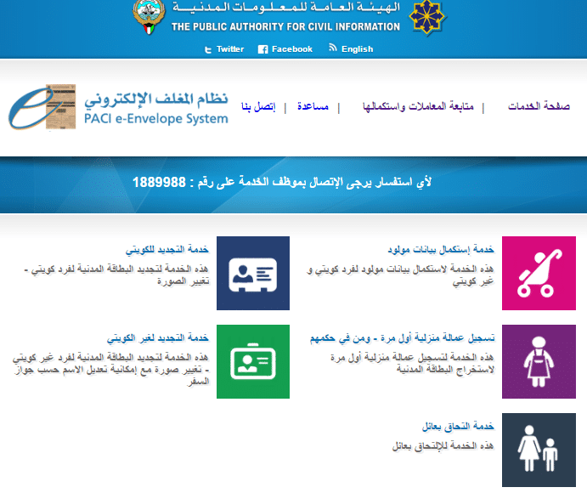Open إتصل بنا contact menu item
Viewport: 587px width, 493px height.
258,107
